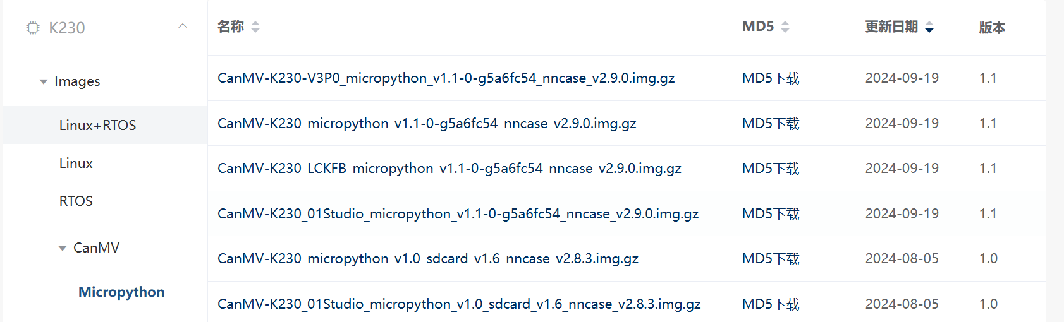1064x322 pixels.
Task: Open CanMV-K230_micropython_v1.1 nncase v2.9.0 link
Action: (427, 123)
